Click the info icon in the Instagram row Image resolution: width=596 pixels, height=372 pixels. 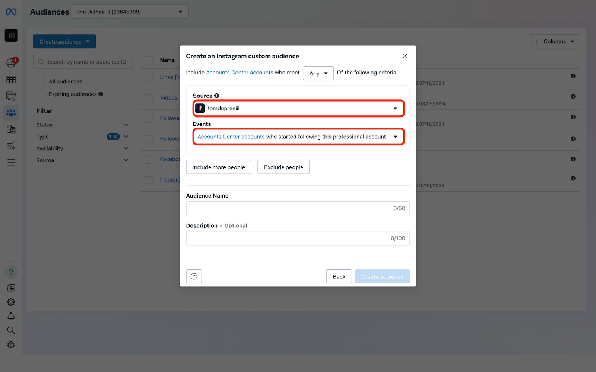pos(573,178)
